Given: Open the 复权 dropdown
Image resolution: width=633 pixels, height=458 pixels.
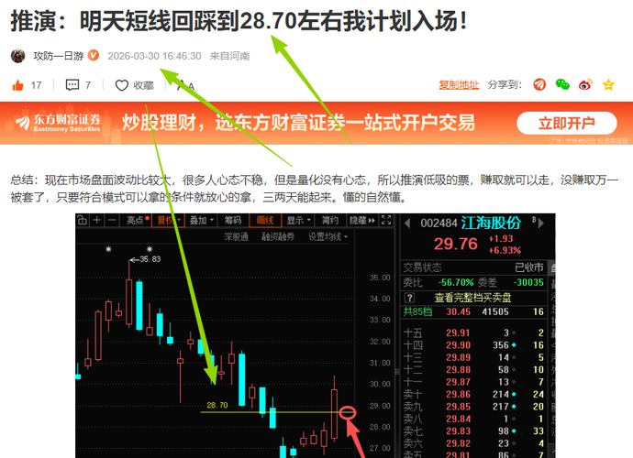Looking at the screenshot, I should coord(168,220).
